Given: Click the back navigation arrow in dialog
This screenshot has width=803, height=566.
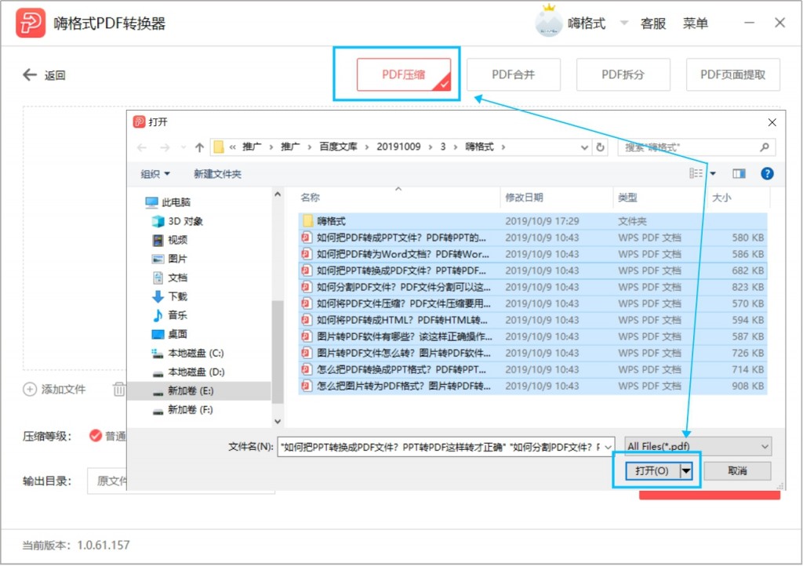Looking at the screenshot, I should click(x=142, y=147).
